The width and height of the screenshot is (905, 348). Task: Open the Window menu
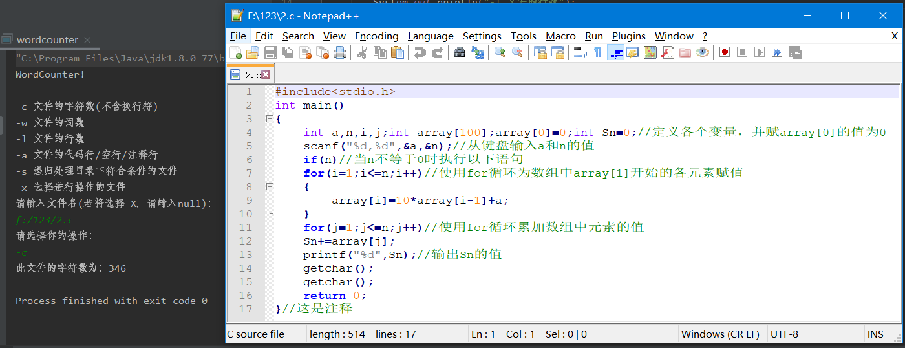[674, 36]
